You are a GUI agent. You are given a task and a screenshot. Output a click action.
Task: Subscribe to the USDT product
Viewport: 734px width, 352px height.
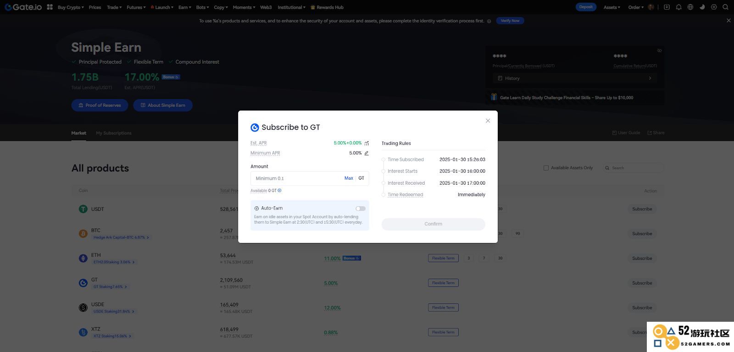[x=642, y=209]
